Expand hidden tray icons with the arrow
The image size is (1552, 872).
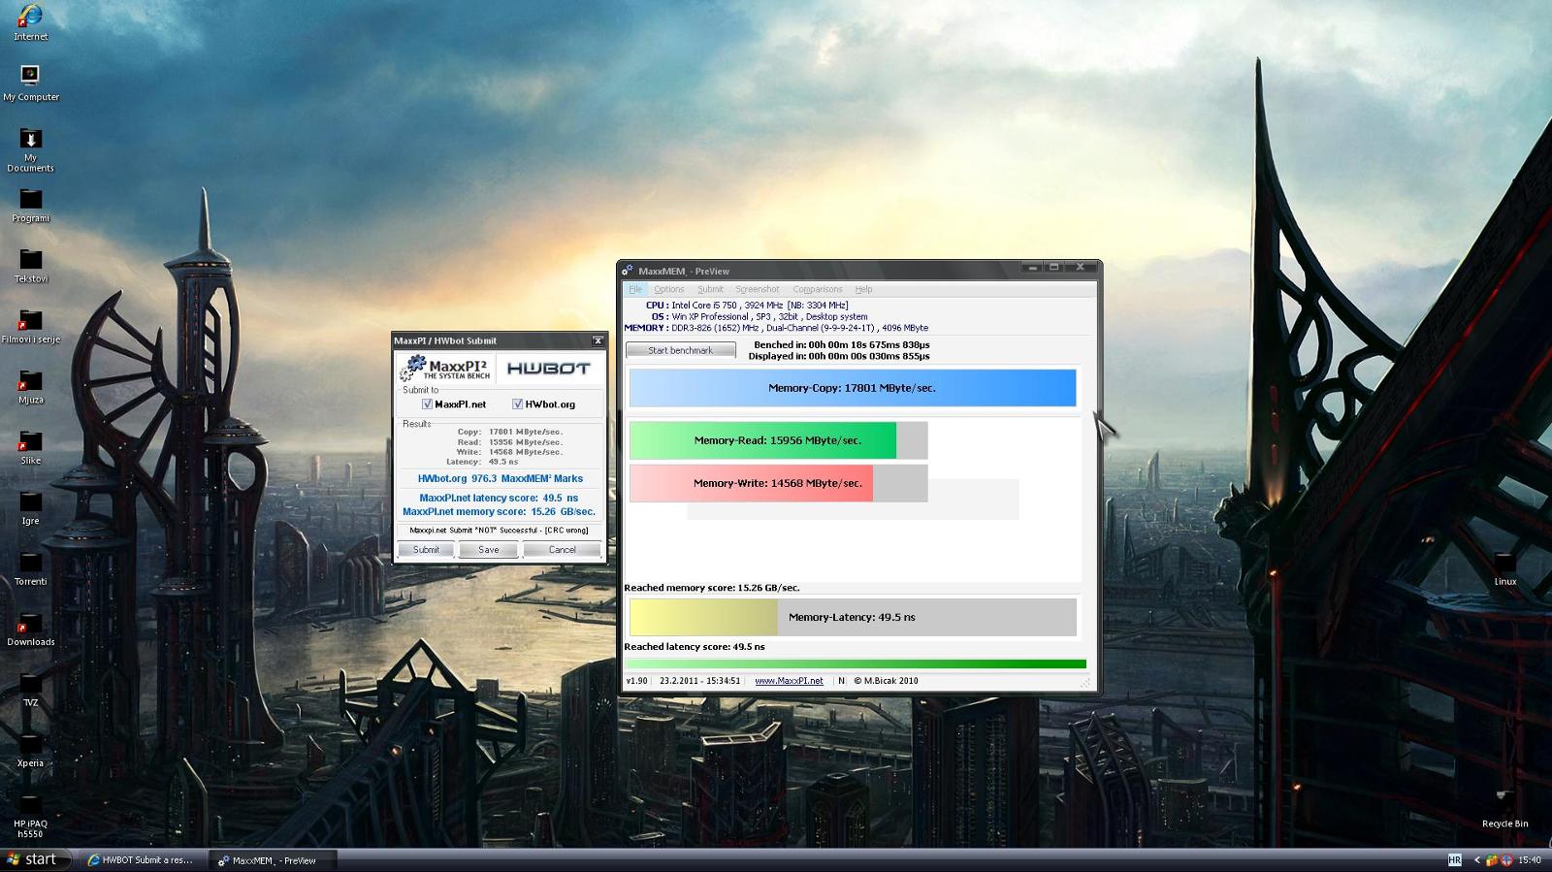point(1477,859)
